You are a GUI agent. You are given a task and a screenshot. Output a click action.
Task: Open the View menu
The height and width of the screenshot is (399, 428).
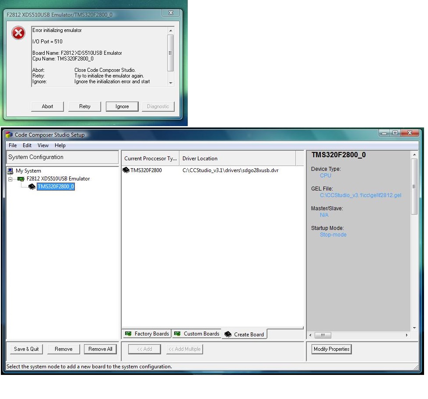43,145
